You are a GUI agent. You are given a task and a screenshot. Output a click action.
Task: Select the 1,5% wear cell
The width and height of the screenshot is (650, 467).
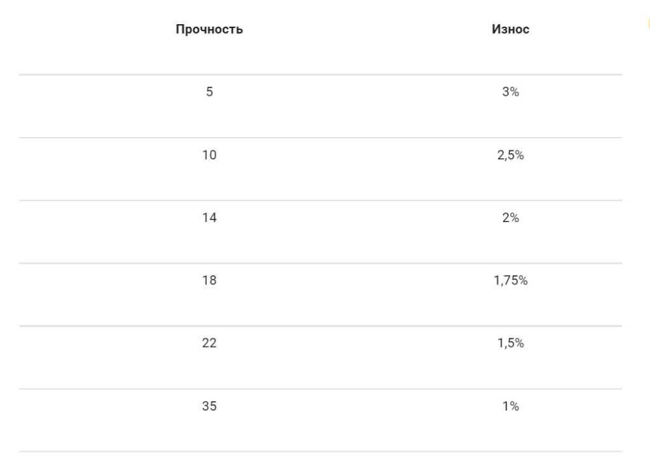point(510,343)
